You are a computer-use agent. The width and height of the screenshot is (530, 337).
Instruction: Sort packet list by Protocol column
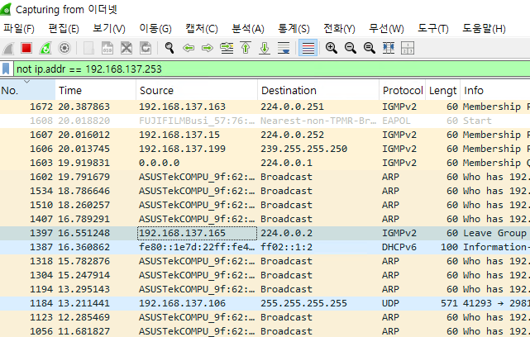click(402, 90)
